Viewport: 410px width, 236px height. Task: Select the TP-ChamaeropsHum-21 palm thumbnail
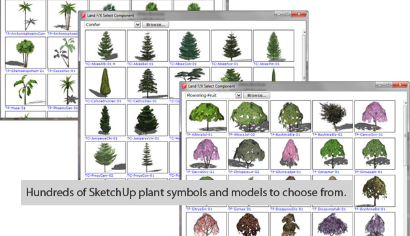click(25, 52)
